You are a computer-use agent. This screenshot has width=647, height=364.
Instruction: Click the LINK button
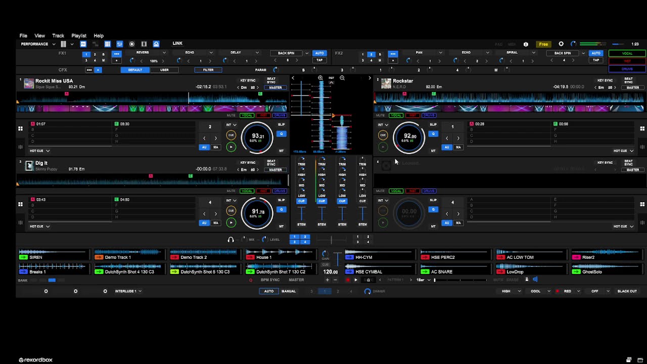click(x=177, y=44)
